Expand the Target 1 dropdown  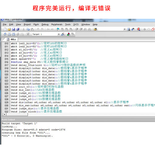(59, 34)
